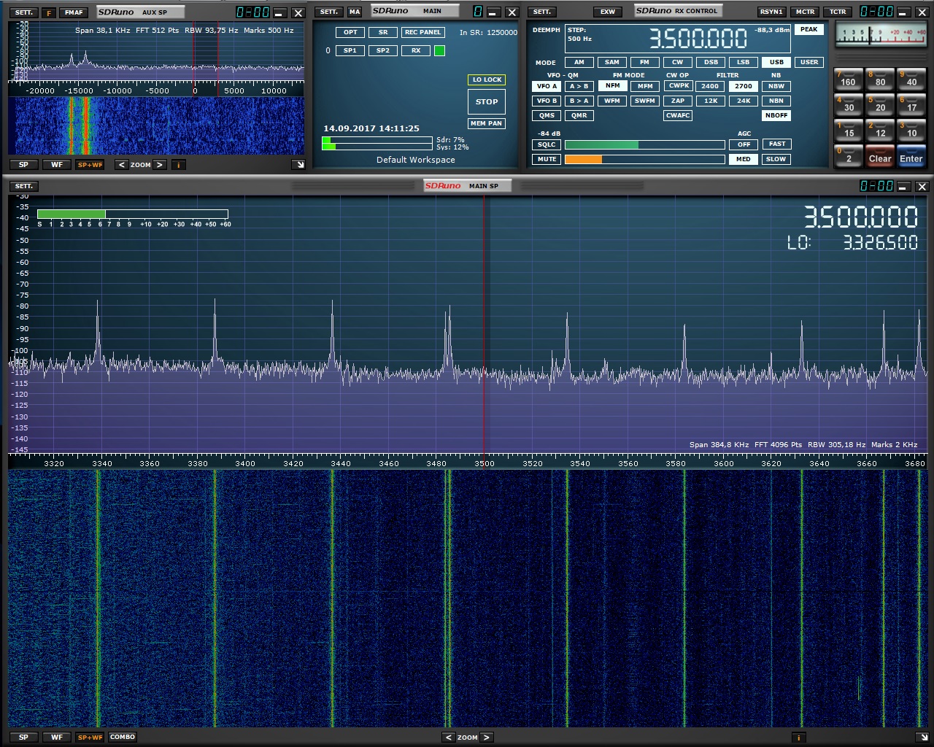This screenshot has height=747, width=934.
Task: Open SETT. in the AUX SP window
Action: (x=24, y=12)
